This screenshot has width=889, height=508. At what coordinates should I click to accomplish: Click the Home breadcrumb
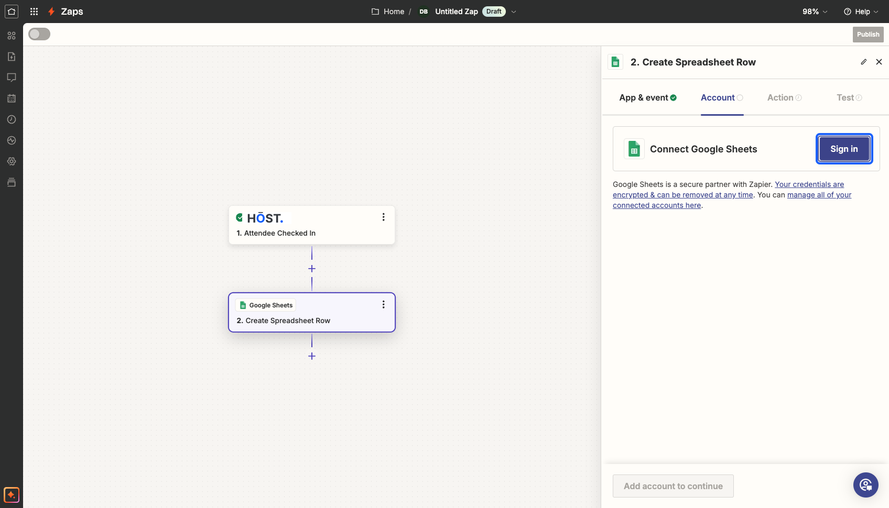pyautogui.click(x=394, y=12)
